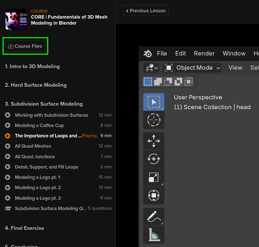Activate the Scale tool
This screenshot has width=259, height=247.
[154, 177]
